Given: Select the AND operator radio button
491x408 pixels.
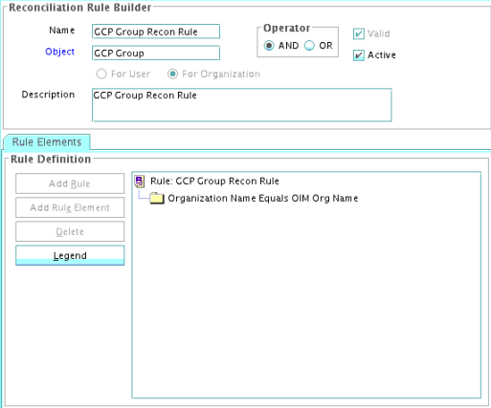Looking at the screenshot, I should 269,46.
